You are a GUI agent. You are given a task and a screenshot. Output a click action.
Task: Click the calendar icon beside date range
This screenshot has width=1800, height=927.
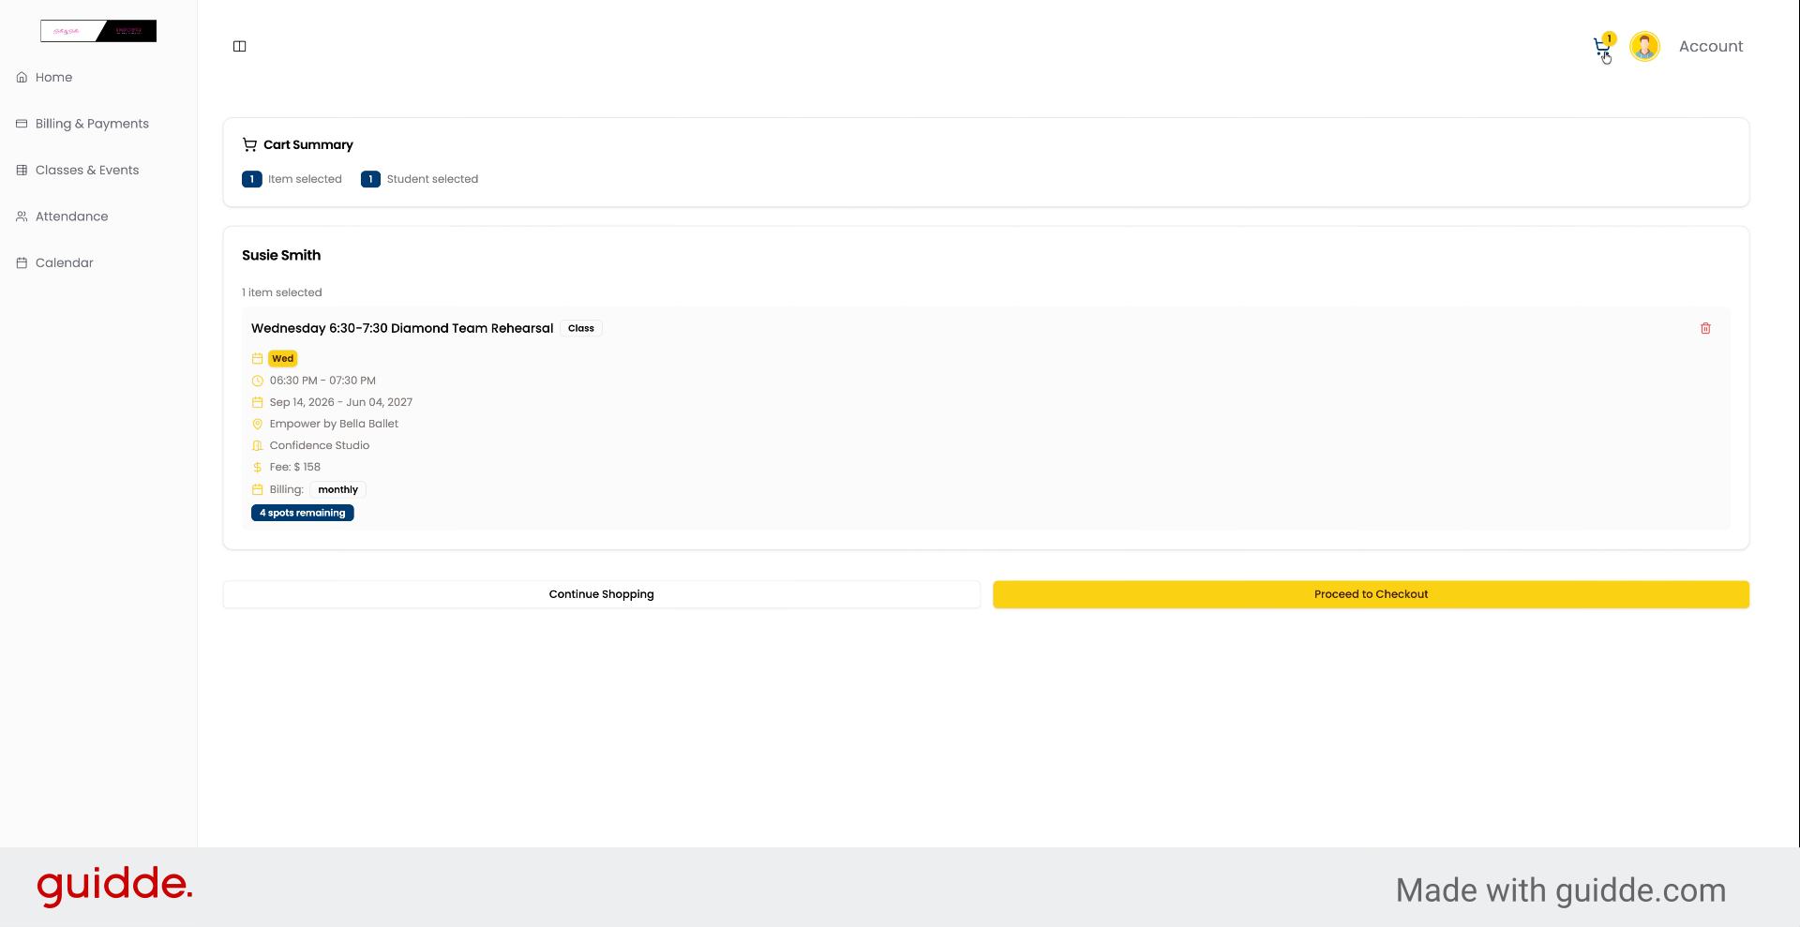click(257, 402)
